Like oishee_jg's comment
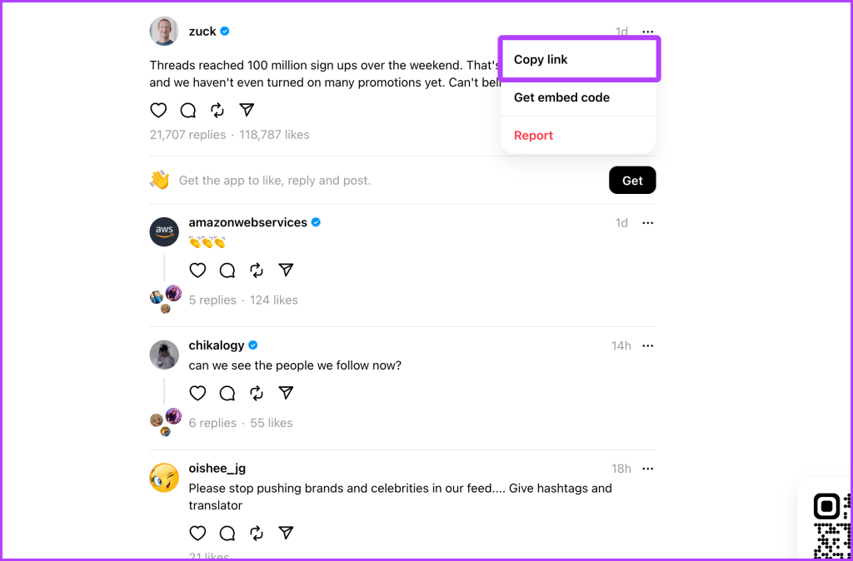 [x=197, y=534]
